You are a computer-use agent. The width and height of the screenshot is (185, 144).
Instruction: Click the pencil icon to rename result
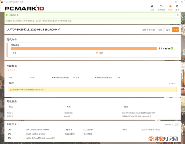pyautogui.click(x=59, y=30)
